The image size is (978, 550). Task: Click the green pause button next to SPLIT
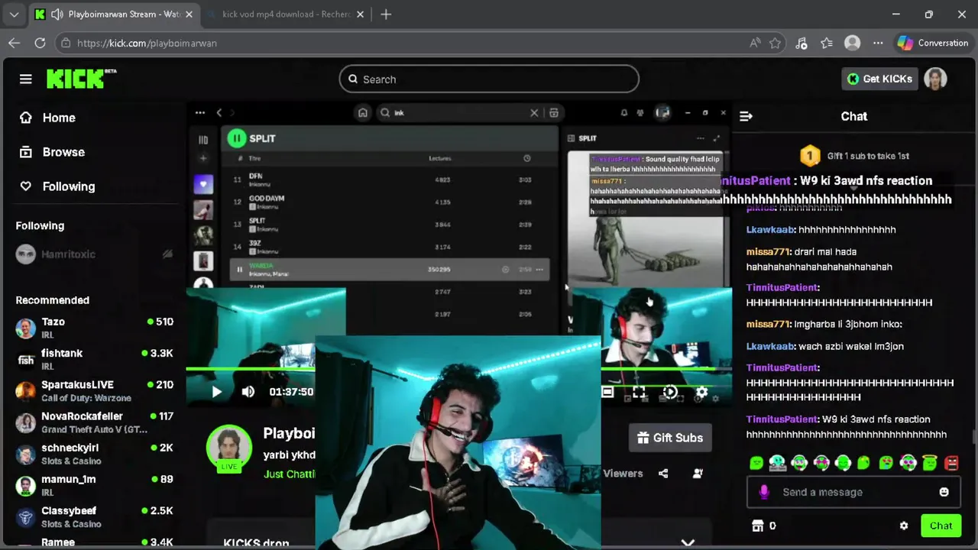[x=236, y=138]
